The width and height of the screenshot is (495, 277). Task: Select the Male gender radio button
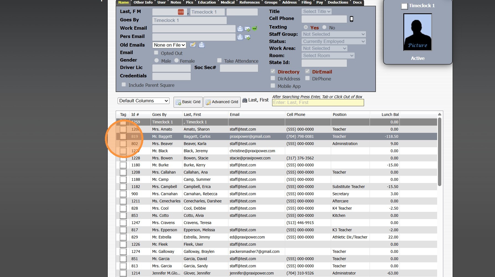157,60
